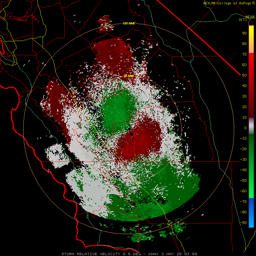Click the 03:59 timestamp in the caption

tap(191, 254)
